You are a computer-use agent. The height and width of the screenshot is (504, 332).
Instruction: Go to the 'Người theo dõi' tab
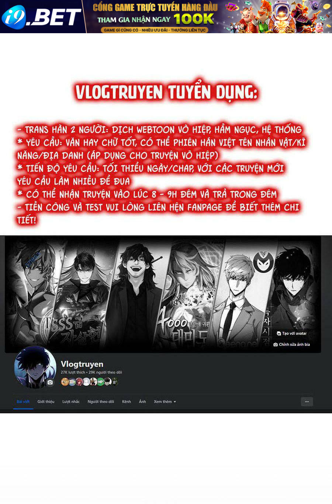coord(101,402)
